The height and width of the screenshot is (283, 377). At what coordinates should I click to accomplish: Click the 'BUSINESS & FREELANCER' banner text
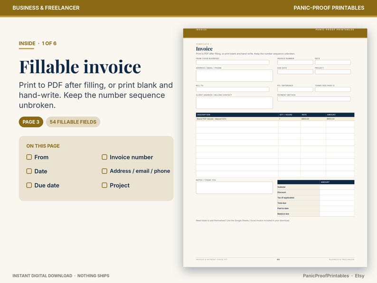[x=46, y=8]
